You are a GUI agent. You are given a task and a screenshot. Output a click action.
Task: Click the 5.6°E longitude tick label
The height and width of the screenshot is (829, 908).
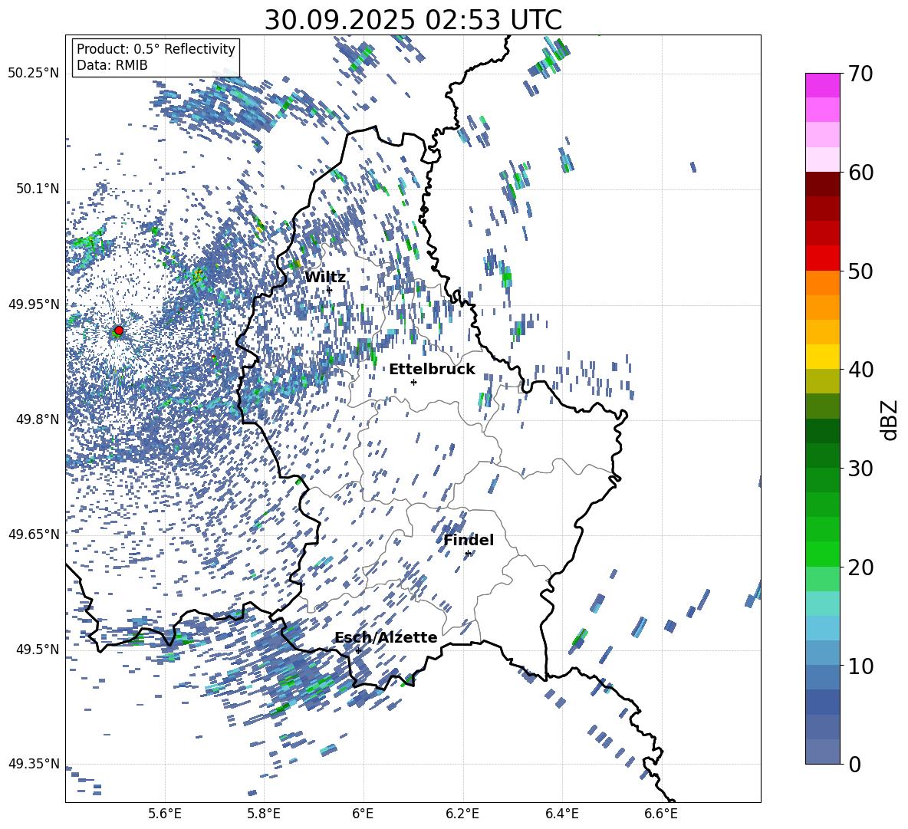165,814
